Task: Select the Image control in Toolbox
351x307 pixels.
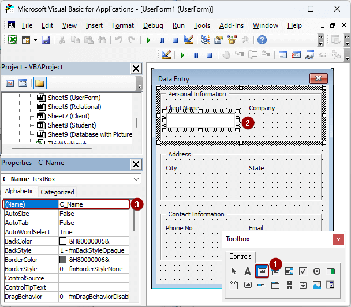Action: pos(316,284)
